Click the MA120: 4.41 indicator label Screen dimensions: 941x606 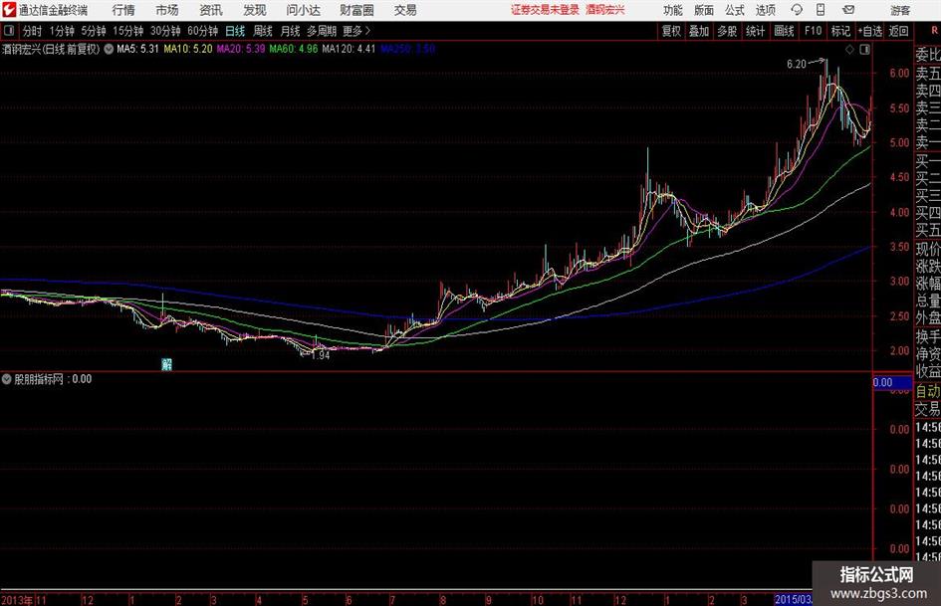coord(349,49)
